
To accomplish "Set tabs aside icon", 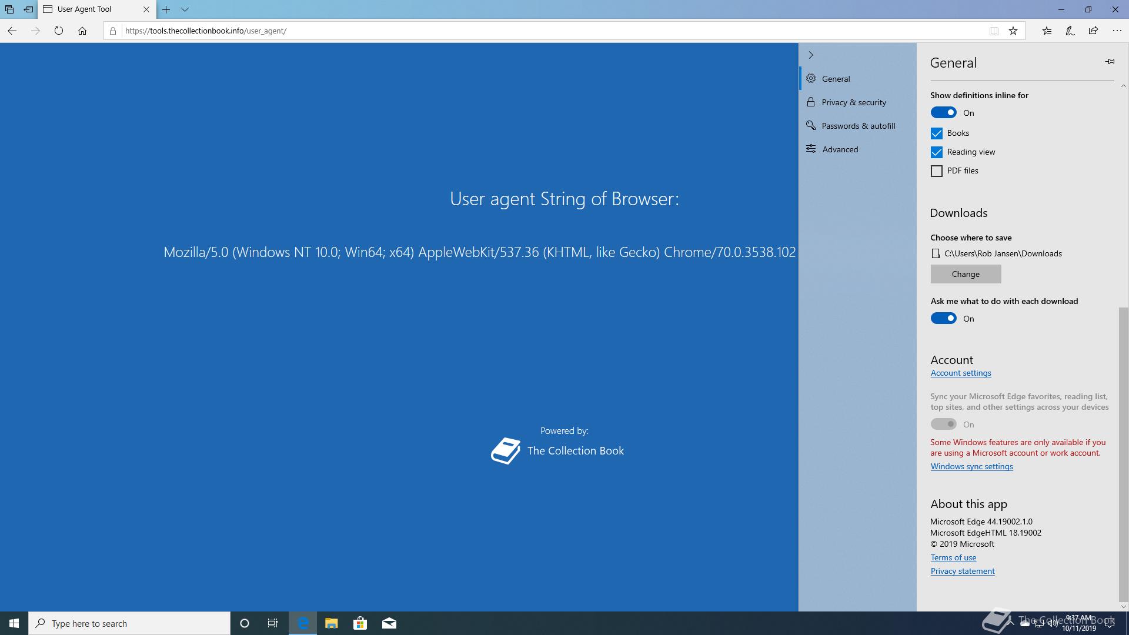I will pos(28,9).
